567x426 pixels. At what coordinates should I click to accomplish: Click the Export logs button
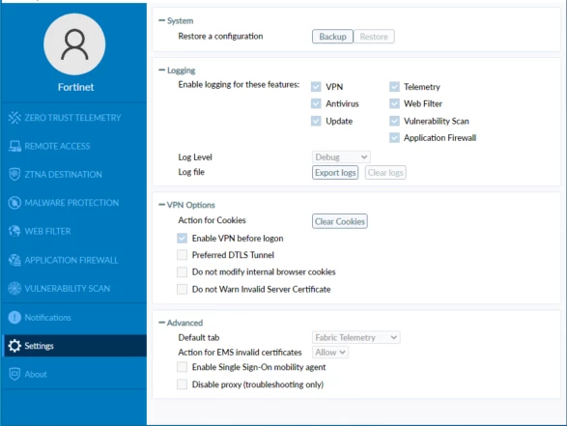(x=335, y=173)
